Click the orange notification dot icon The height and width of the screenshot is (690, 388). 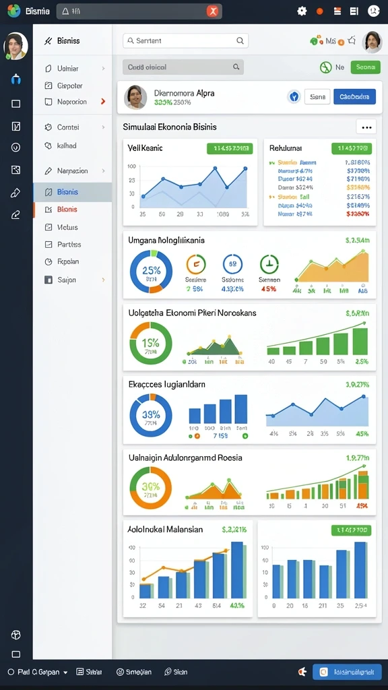click(320, 11)
